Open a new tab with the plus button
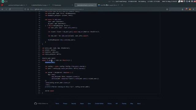The image size is (196, 110). click(122, 5)
